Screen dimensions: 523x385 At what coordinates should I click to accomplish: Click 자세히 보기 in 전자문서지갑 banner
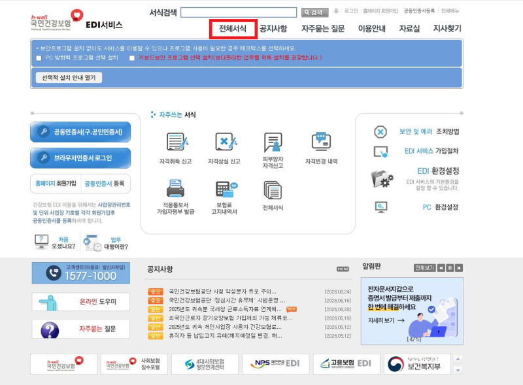(x=386, y=320)
